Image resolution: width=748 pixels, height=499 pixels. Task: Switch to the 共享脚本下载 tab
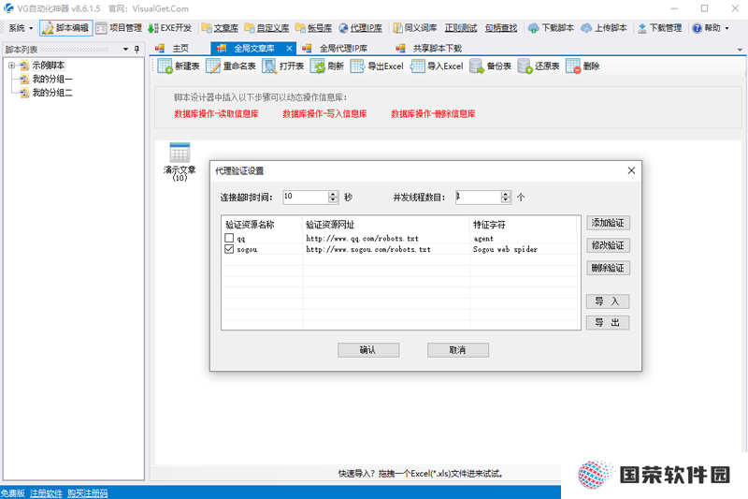pyautogui.click(x=437, y=49)
